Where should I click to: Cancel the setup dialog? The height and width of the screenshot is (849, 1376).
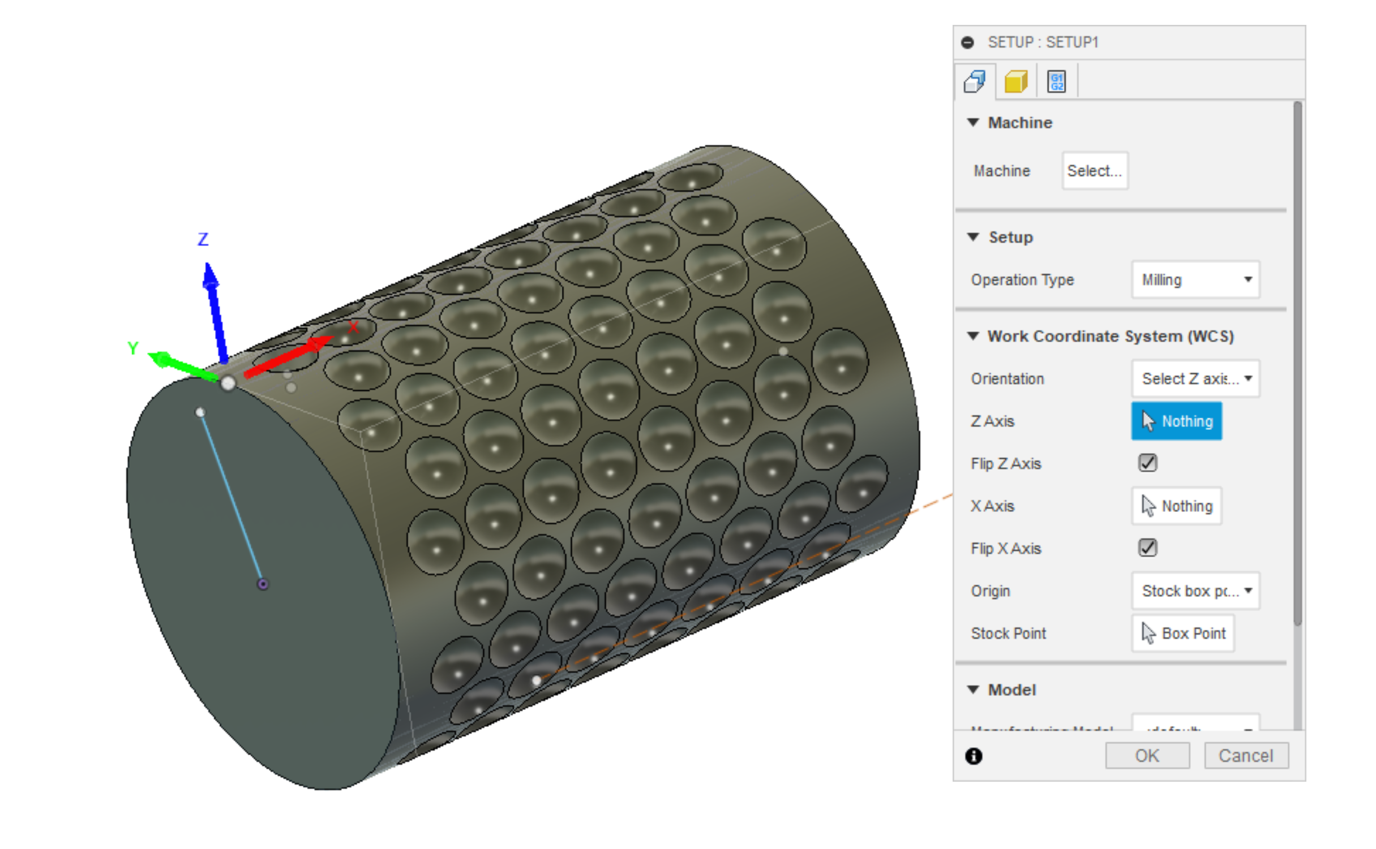[1246, 756]
